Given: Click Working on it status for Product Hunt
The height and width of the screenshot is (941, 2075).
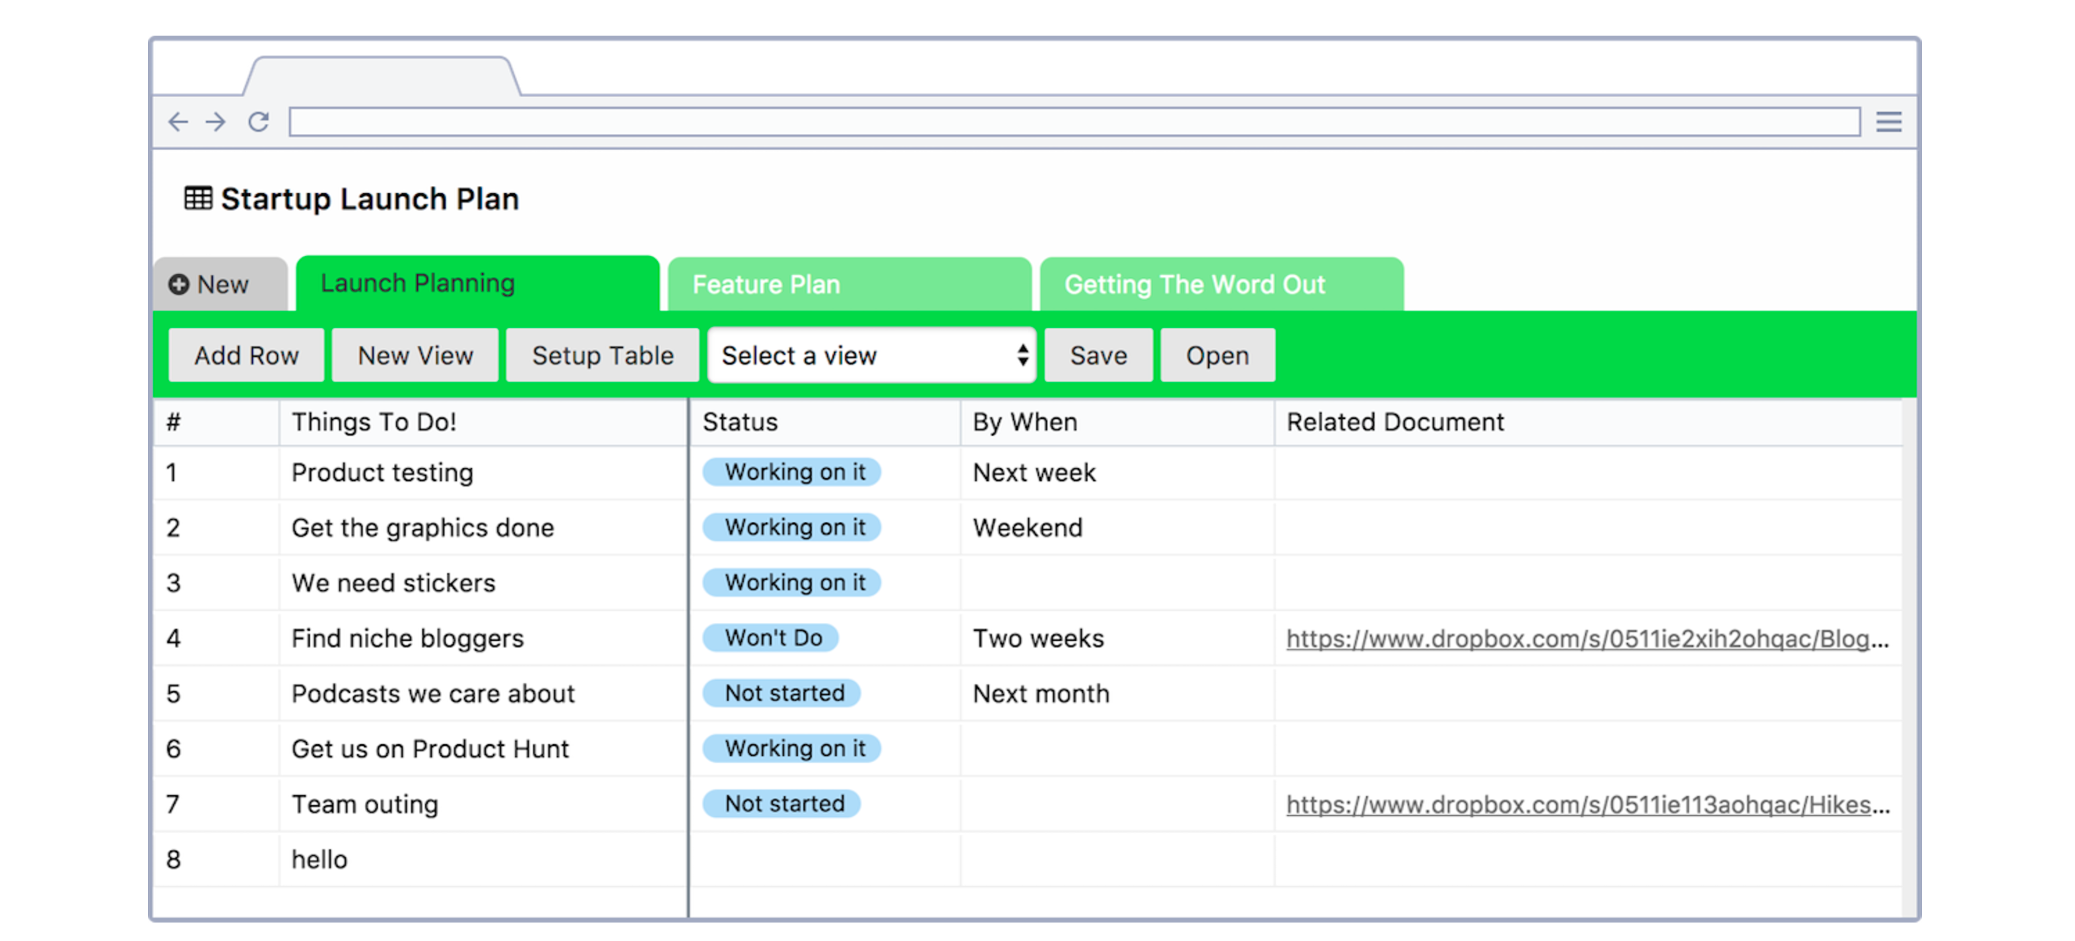Looking at the screenshot, I should click(x=792, y=748).
